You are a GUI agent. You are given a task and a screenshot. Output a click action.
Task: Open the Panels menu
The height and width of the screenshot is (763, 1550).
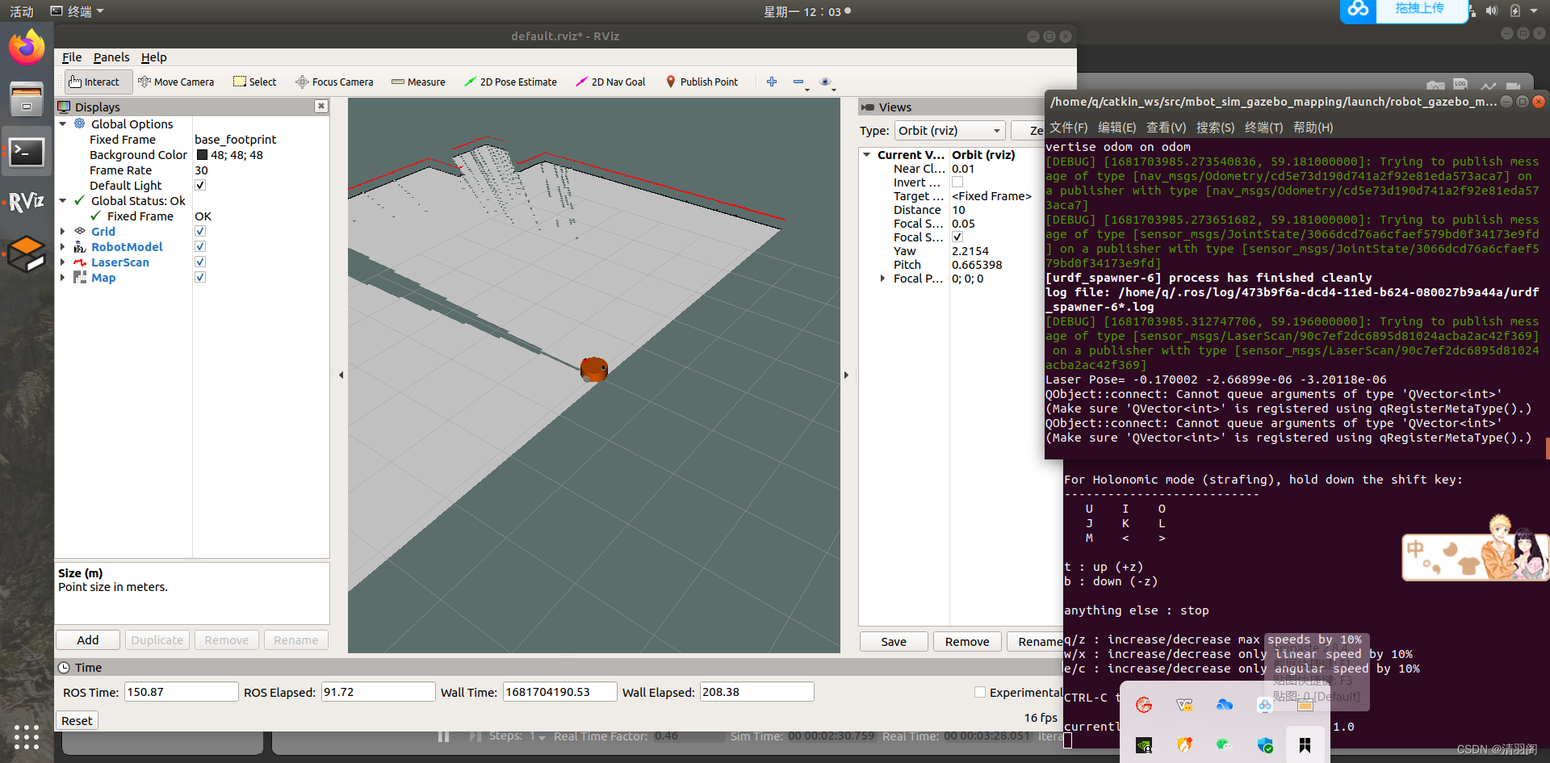point(111,57)
